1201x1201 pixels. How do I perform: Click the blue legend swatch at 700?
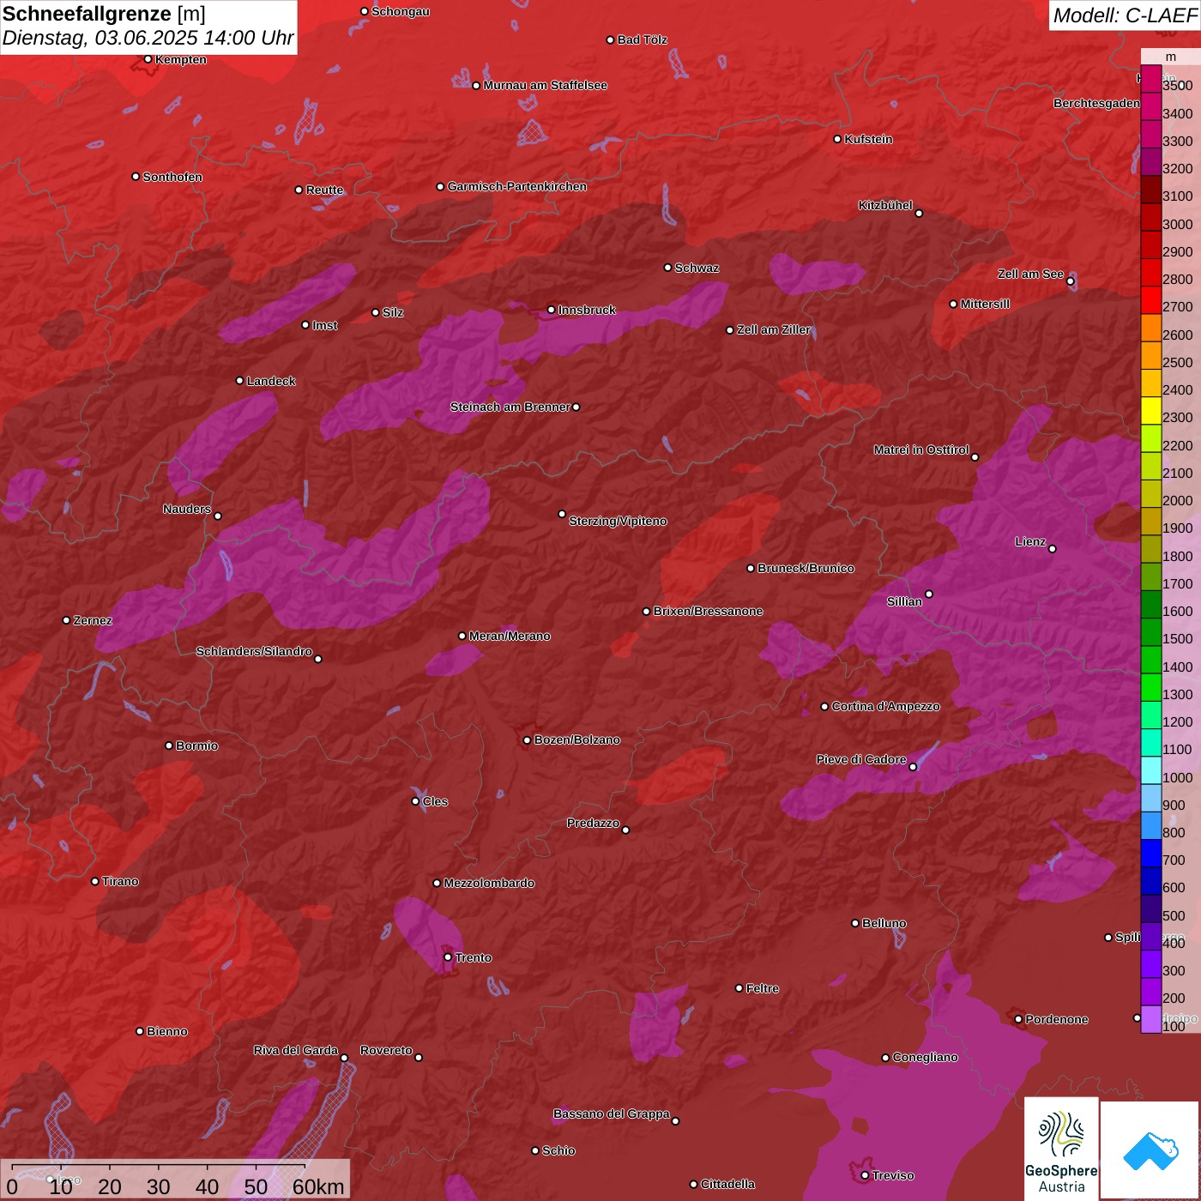tap(1150, 854)
